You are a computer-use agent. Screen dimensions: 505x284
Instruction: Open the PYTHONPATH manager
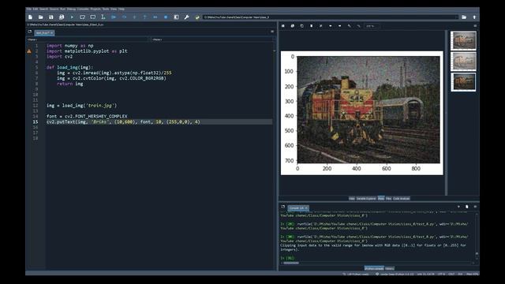click(x=197, y=17)
